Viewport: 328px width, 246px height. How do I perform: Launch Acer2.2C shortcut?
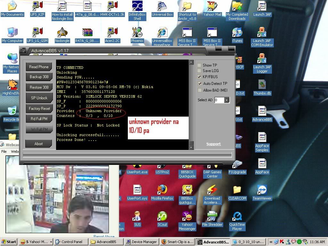(x=112, y=35)
